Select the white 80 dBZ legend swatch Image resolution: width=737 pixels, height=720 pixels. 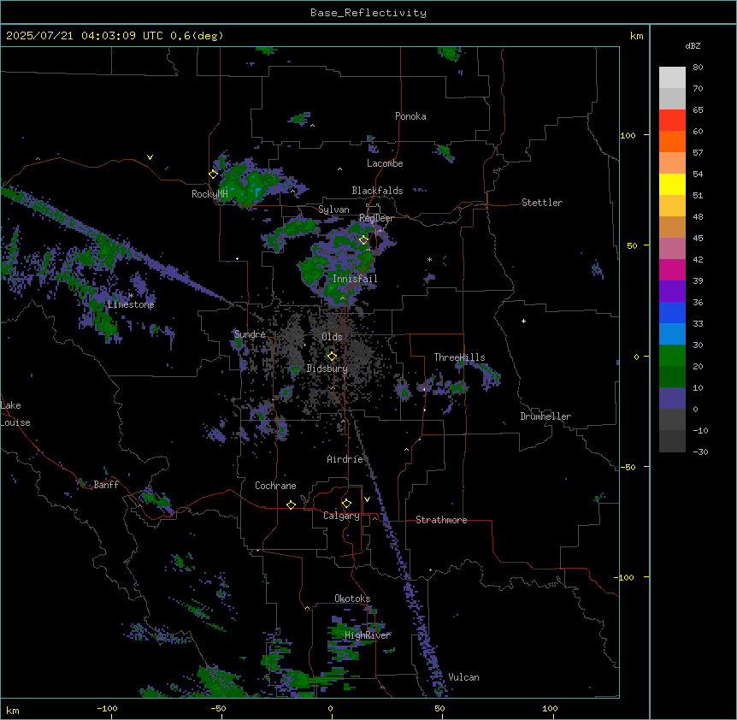[x=672, y=77]
